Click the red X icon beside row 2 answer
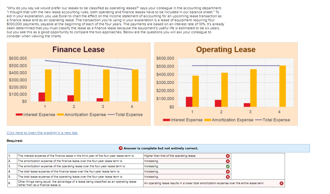This screenshot has height=194, width=330. pos(228,161)
